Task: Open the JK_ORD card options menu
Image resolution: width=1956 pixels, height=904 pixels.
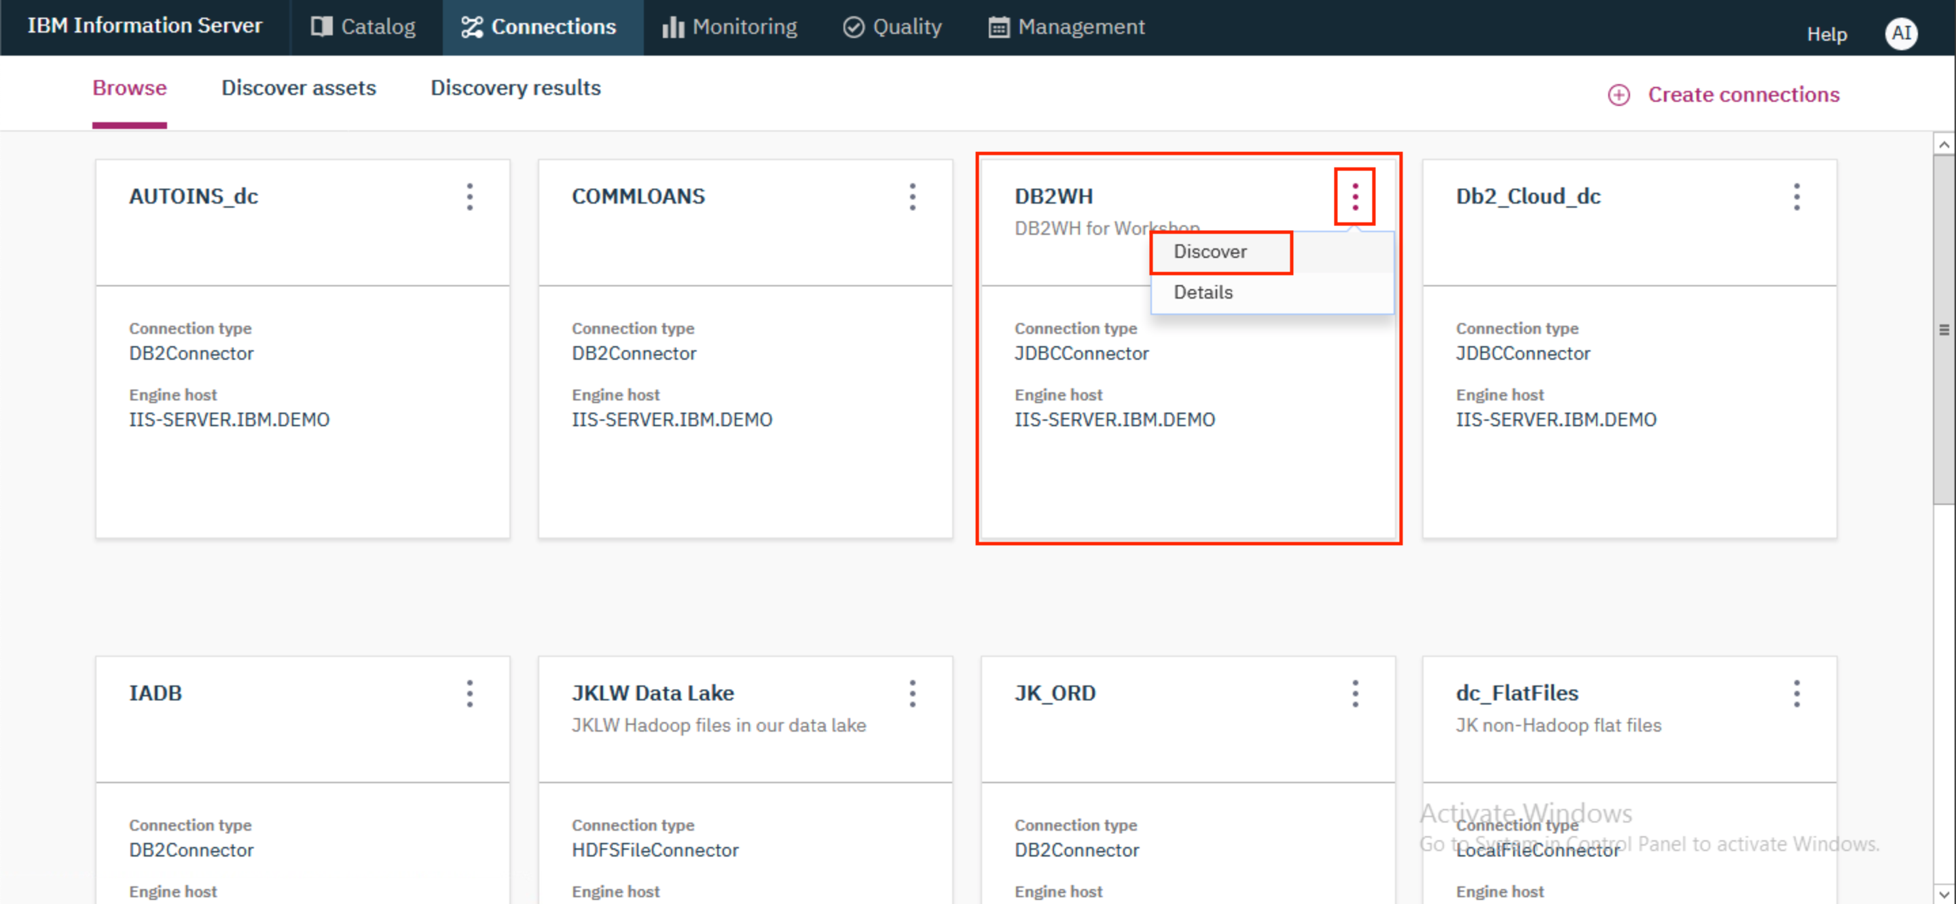Action: pos(1355,694)
